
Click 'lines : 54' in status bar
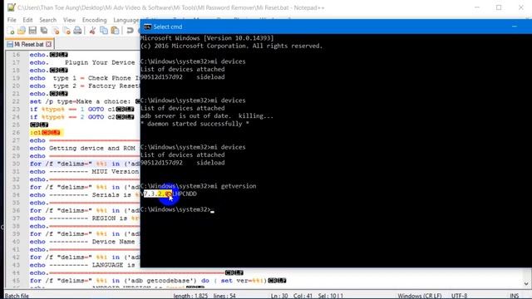click(x=224, y=296)
